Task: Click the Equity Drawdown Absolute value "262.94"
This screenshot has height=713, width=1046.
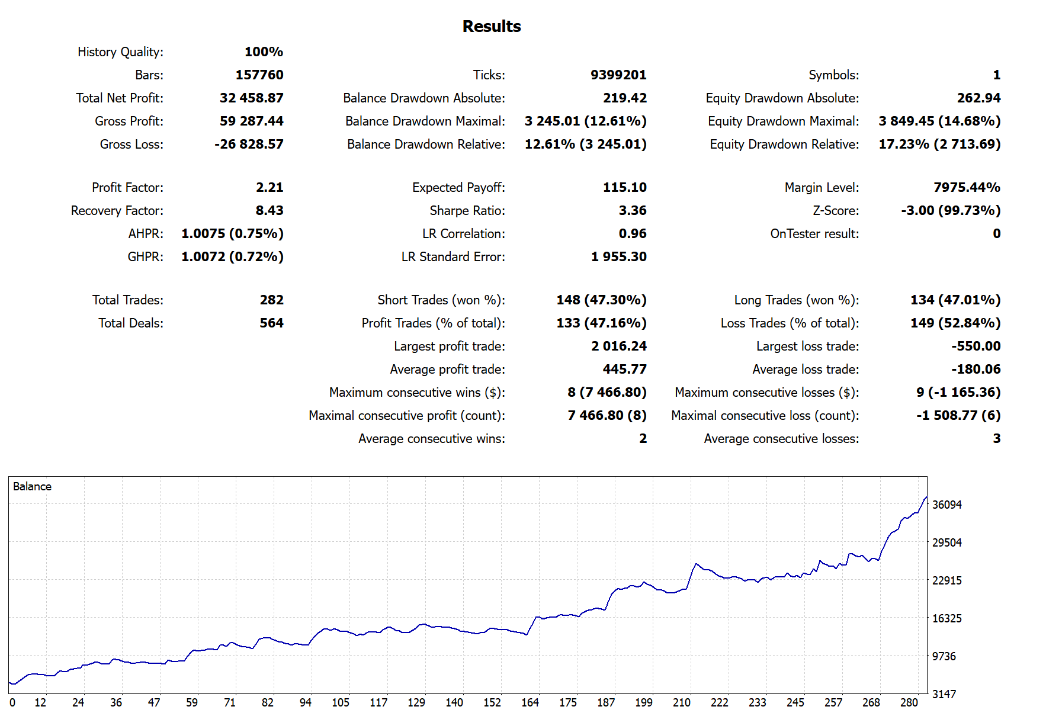Action: pos(979,98)
